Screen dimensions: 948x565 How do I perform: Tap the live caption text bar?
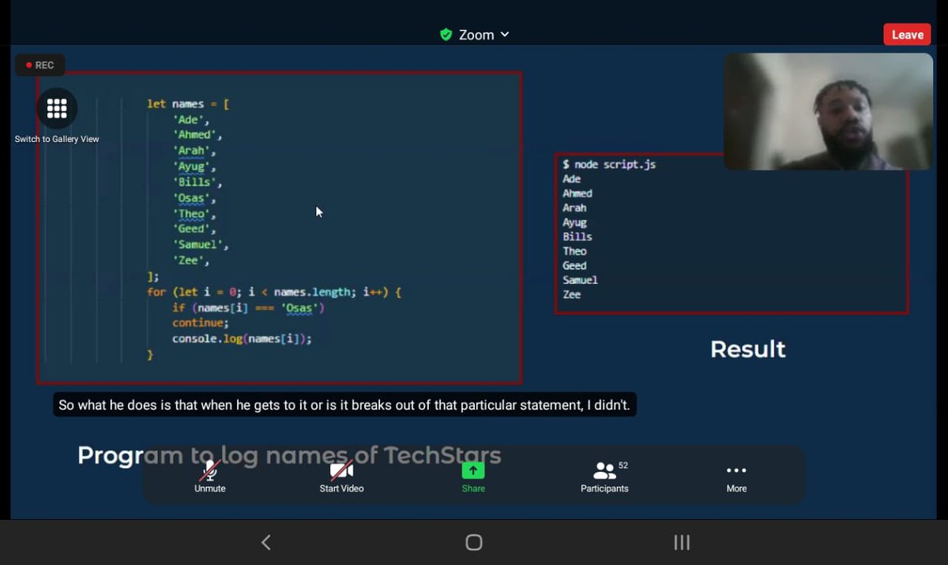point(344,405)
